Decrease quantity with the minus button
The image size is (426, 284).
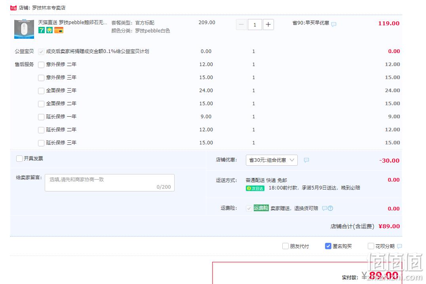coord(241,25)
